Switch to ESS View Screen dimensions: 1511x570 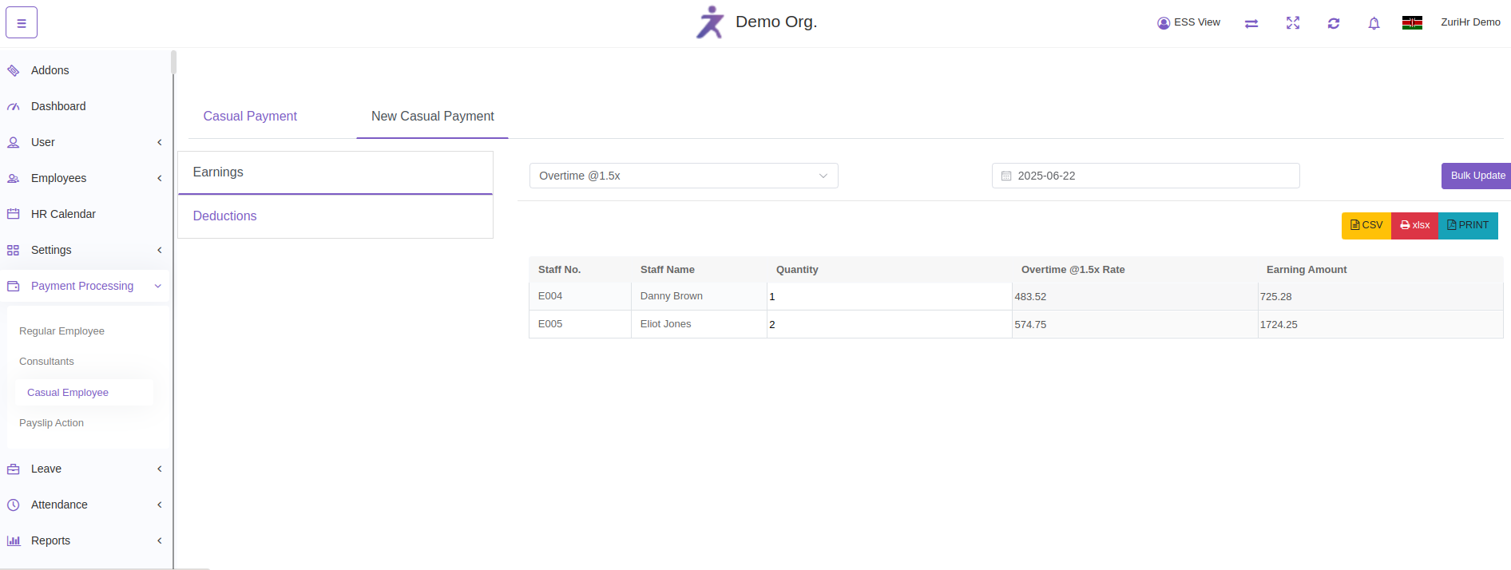(1188, 22)
